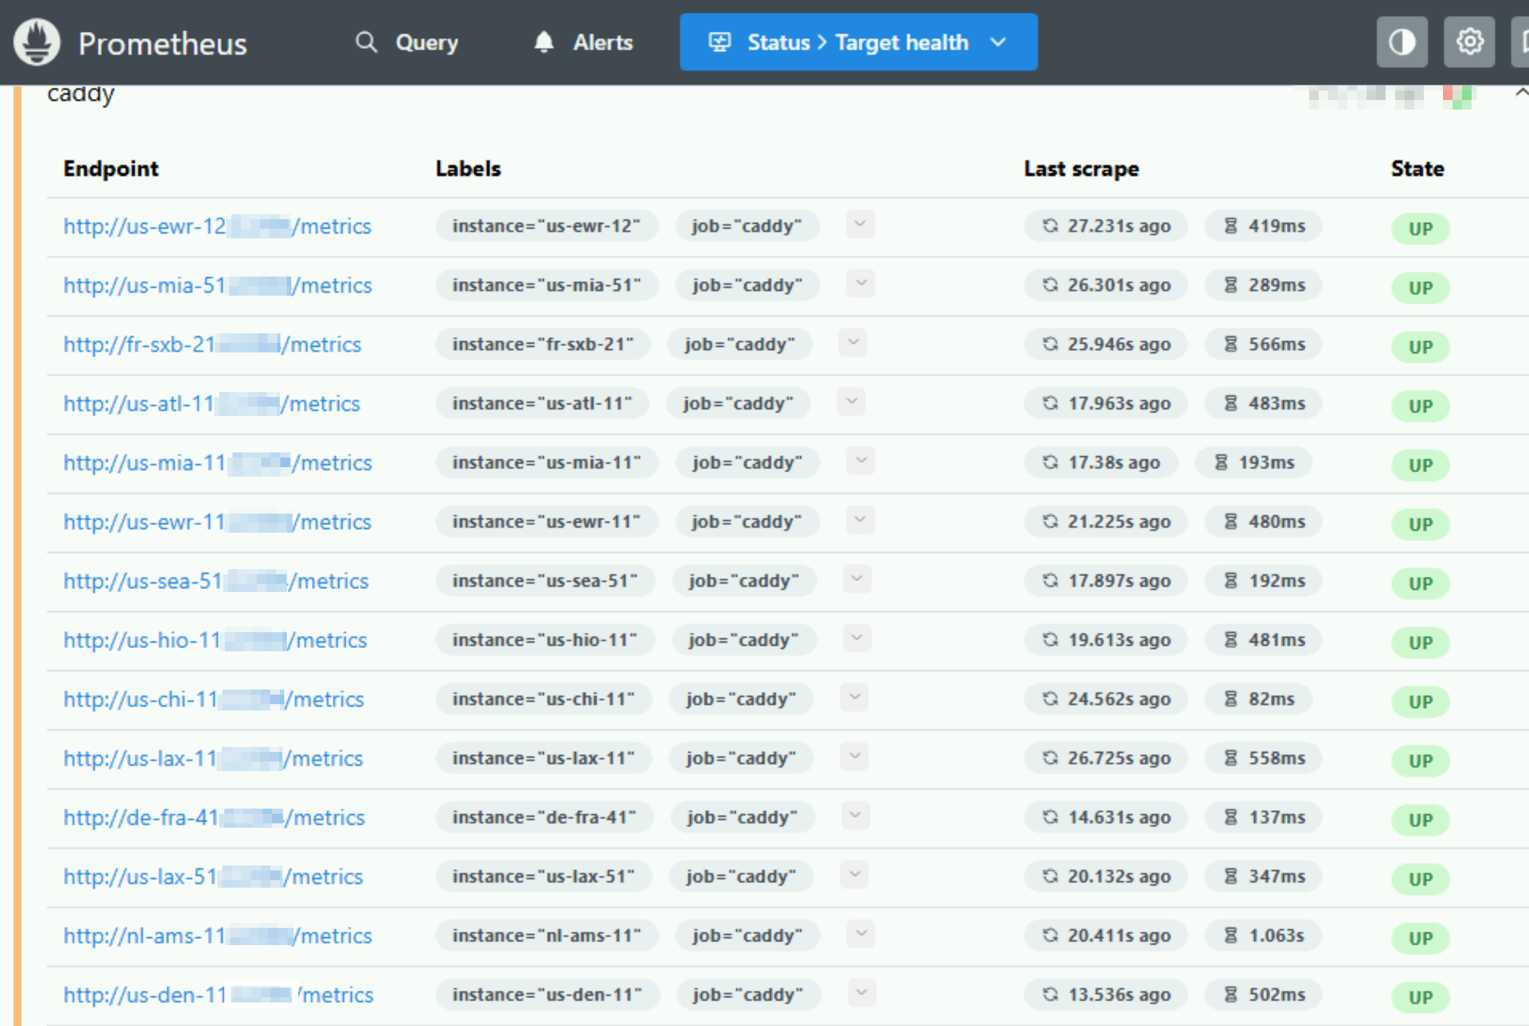Expand labels for the us-atl-11 row

pyautogui.click(x=851, y=401)
